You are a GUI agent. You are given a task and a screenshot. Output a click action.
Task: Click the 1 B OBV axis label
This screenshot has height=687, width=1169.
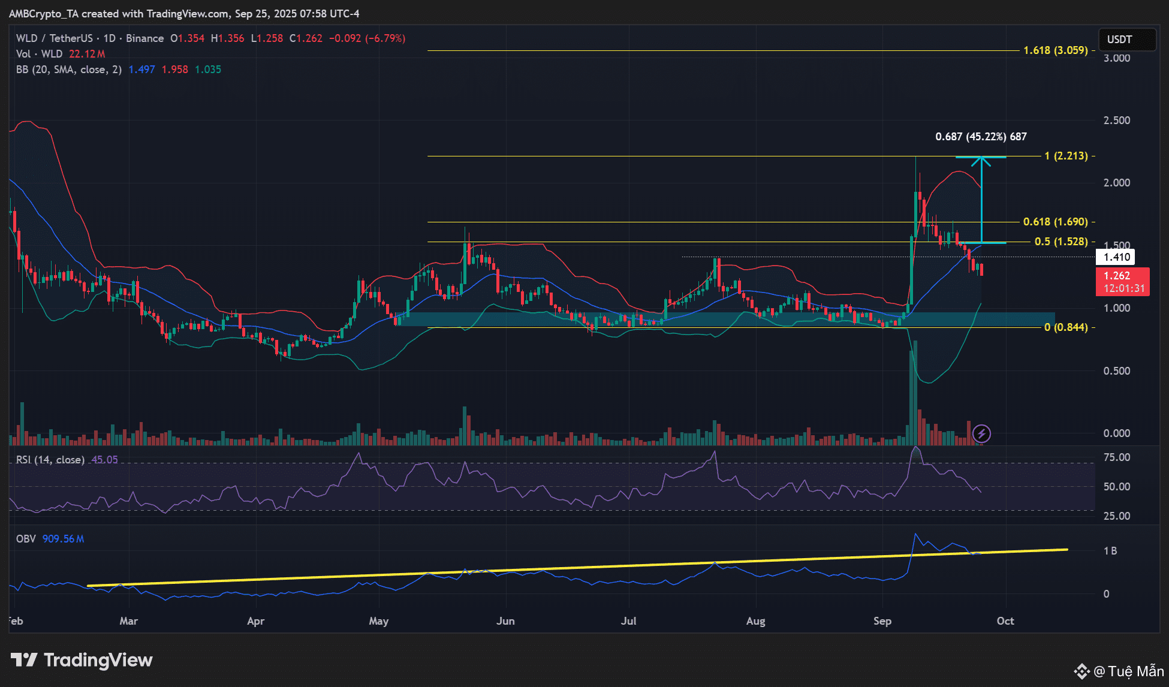pos(1110,551)
